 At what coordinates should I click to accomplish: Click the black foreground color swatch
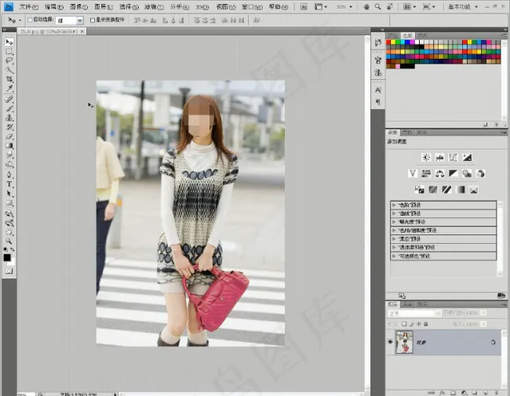pos(7,257)
